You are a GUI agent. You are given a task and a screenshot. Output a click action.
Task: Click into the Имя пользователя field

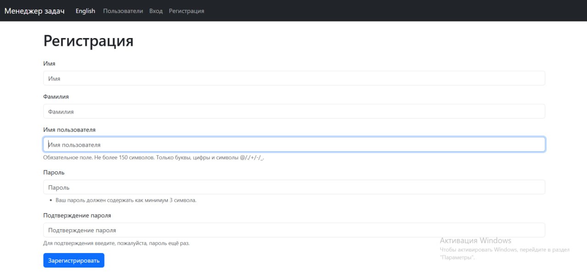pyautogui.click(x=294, y=144)
